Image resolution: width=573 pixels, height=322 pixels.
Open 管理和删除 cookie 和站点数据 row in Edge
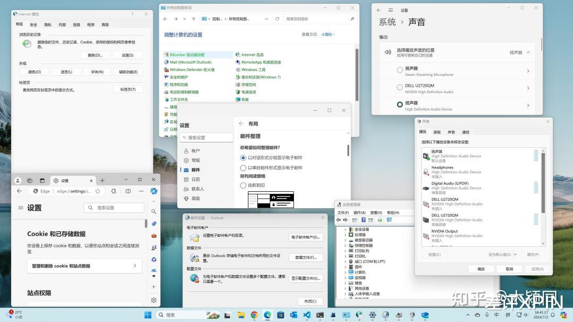[x=84, y=266]
